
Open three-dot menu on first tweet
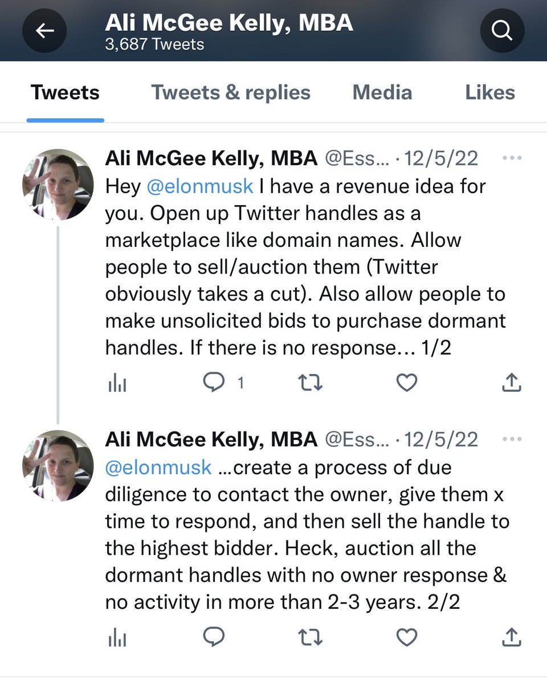click(x=512, y=158)
